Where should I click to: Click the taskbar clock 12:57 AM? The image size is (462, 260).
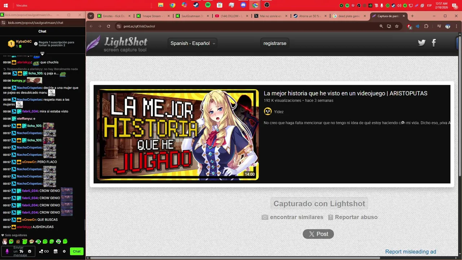point(441,5)
